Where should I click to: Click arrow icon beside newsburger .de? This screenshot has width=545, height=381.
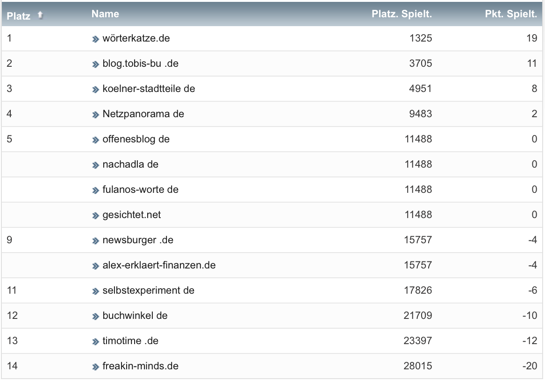pyautogui.click(x=95, y=241)
